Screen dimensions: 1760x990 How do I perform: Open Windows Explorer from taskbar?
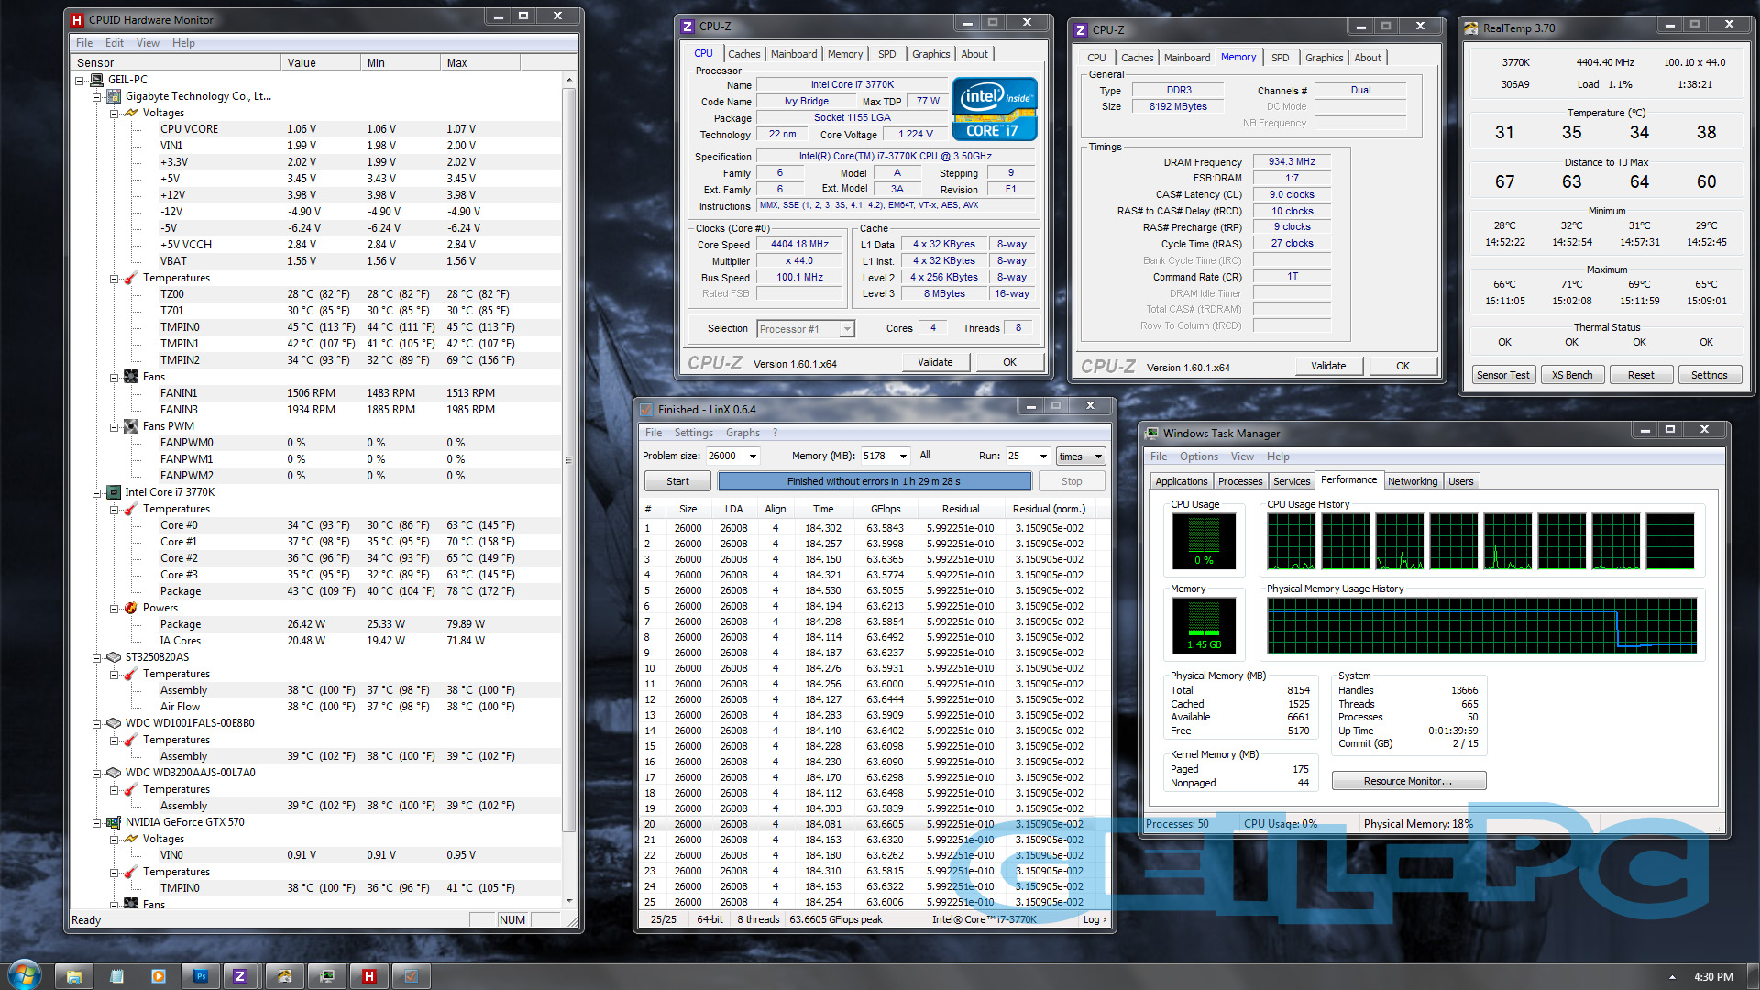point(74,976)
